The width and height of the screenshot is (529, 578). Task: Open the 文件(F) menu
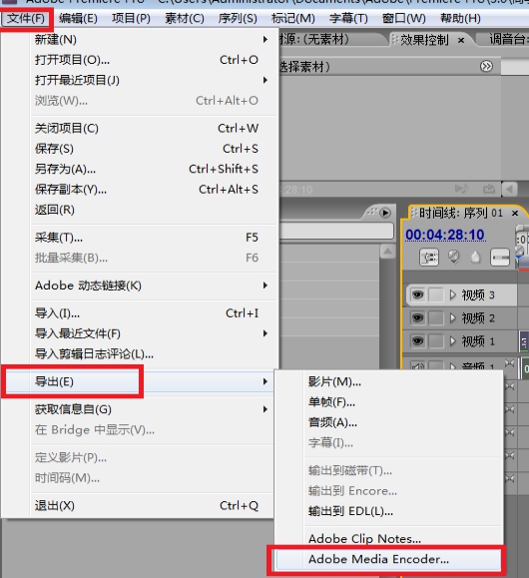[26, 18]
